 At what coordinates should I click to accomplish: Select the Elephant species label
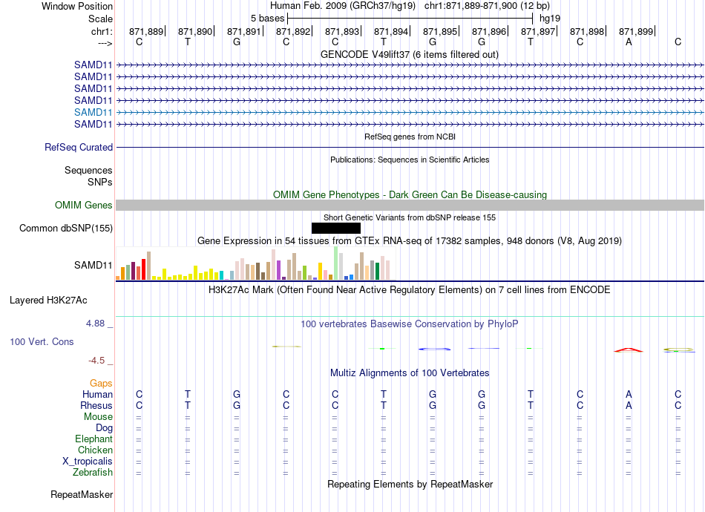point(94,439)
